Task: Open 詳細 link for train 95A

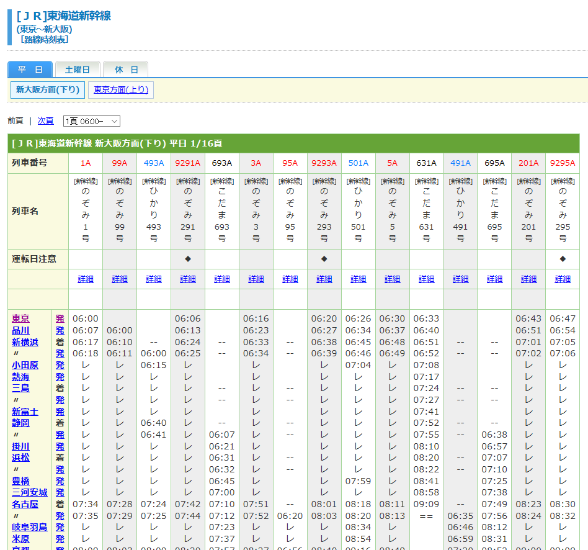Action: (290, 279)
